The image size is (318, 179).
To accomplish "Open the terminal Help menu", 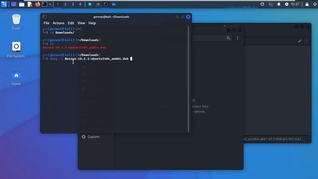I will point(92,23).
